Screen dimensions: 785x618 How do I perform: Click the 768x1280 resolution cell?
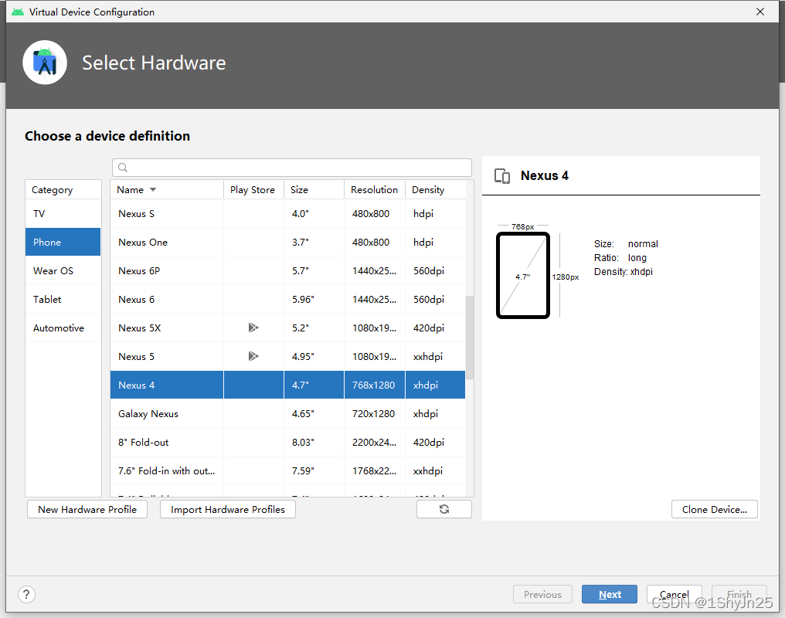[375, 385]
